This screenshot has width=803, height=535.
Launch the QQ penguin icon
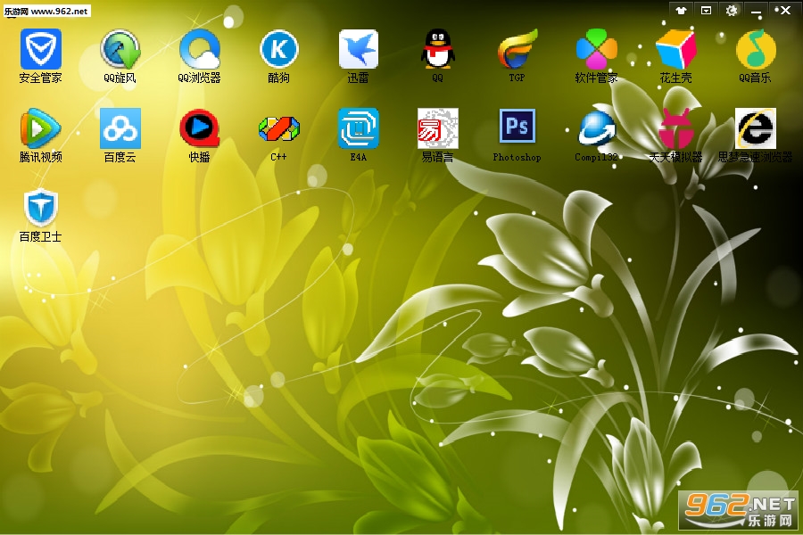pyautogui.click(x=437, y=49)
